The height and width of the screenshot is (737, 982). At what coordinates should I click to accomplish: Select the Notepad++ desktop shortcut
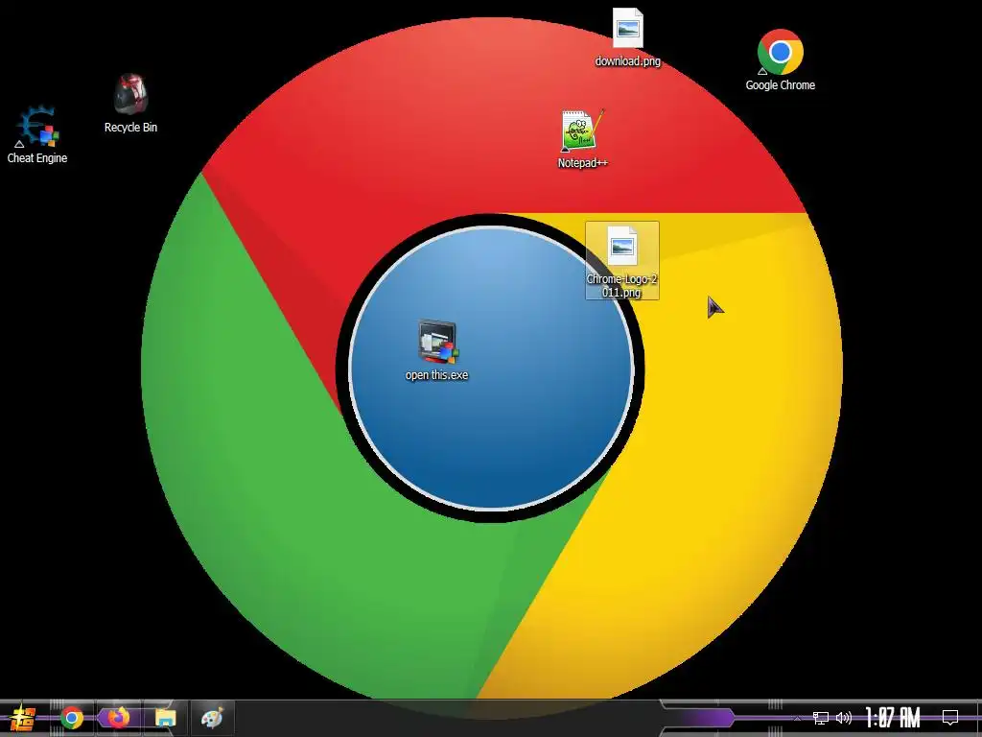click(582, 139)
